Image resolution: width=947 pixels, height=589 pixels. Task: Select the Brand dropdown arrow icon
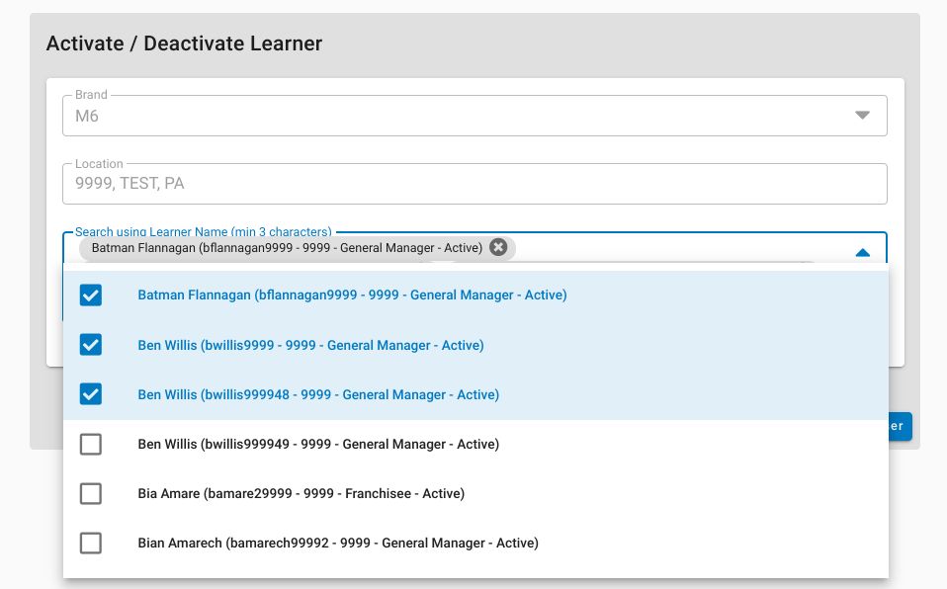click(x=862, y=115)
